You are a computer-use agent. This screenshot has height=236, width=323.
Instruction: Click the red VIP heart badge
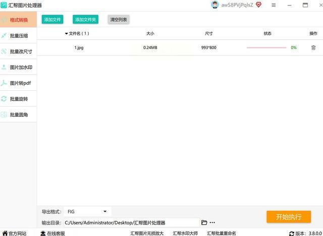pyautogui.click(x=258, y=5)
